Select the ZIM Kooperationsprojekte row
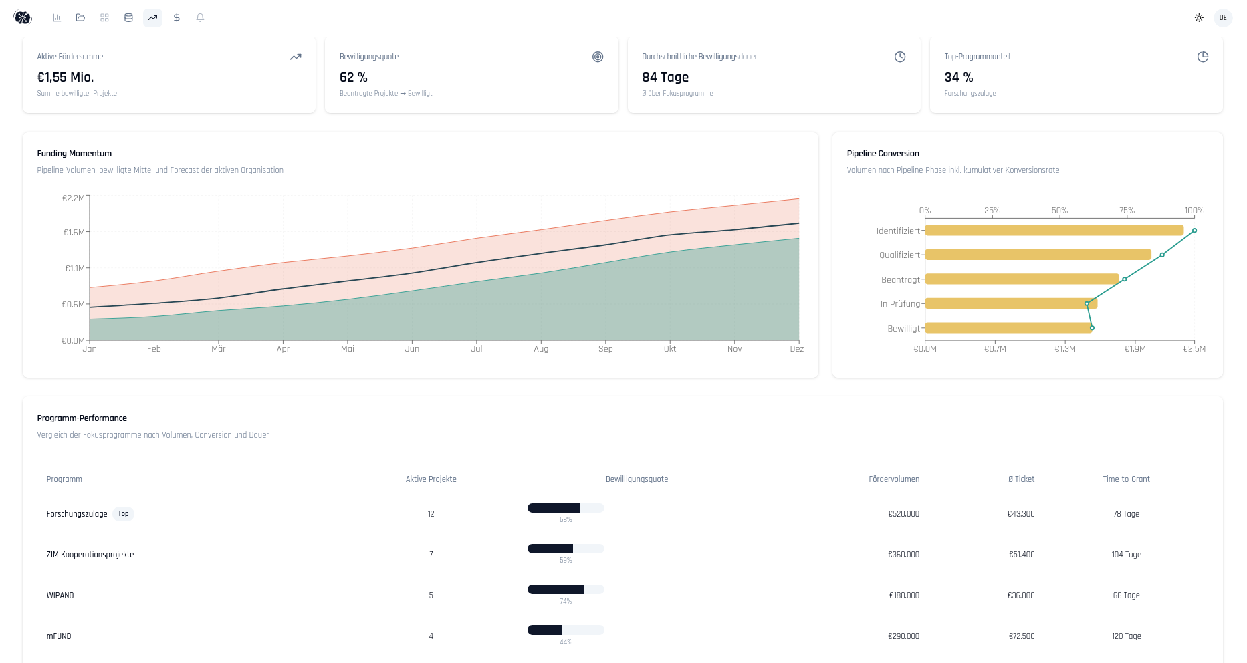Viewport: 1247px width, 663px height. pos(90,555)
